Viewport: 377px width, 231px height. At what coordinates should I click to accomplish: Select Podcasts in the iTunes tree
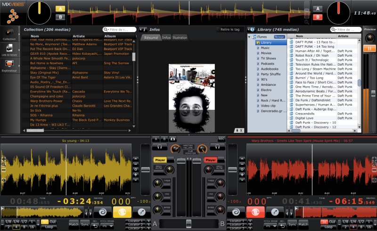point(267,64)
